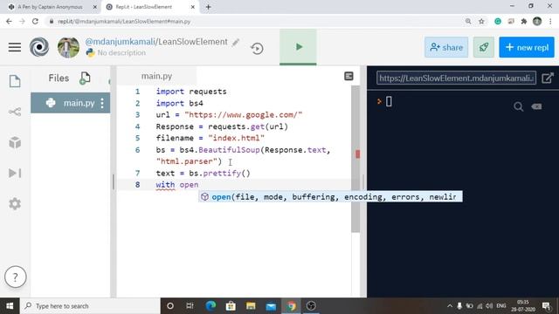
Task: Open the version control sidebar icon
Action: pos(15,112)
